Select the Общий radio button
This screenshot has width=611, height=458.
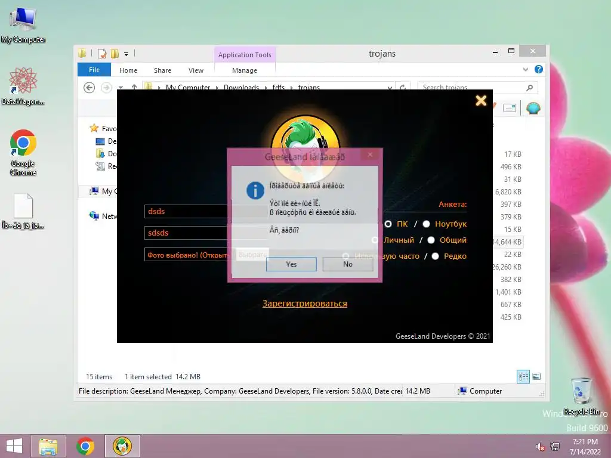click(431, 240)
